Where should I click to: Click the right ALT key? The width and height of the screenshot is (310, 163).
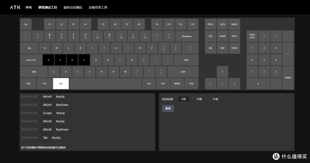(149, 84)
